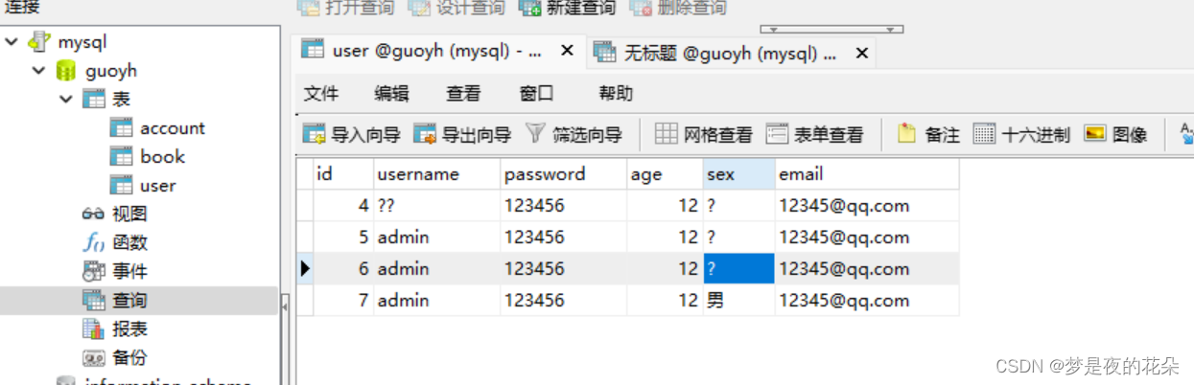
Task: Collapse the guoyh database node
Action: coord(38,71)
